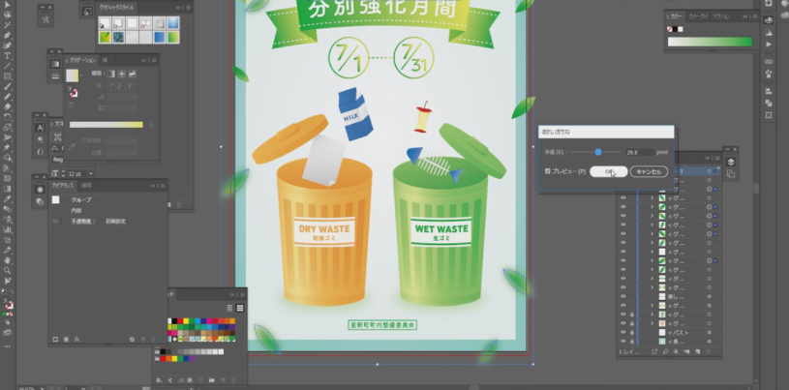The width and height of the screenshot is (789, 390).
Task: Select the Paintbrush tool
Action: (7, 86)
